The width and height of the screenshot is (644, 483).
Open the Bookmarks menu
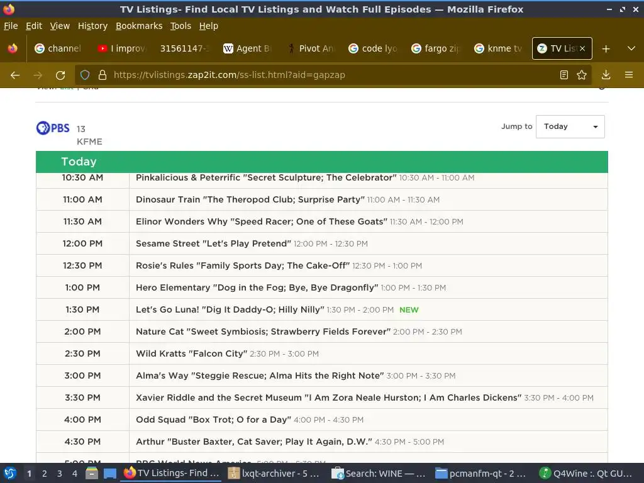[x=139, y=26]
